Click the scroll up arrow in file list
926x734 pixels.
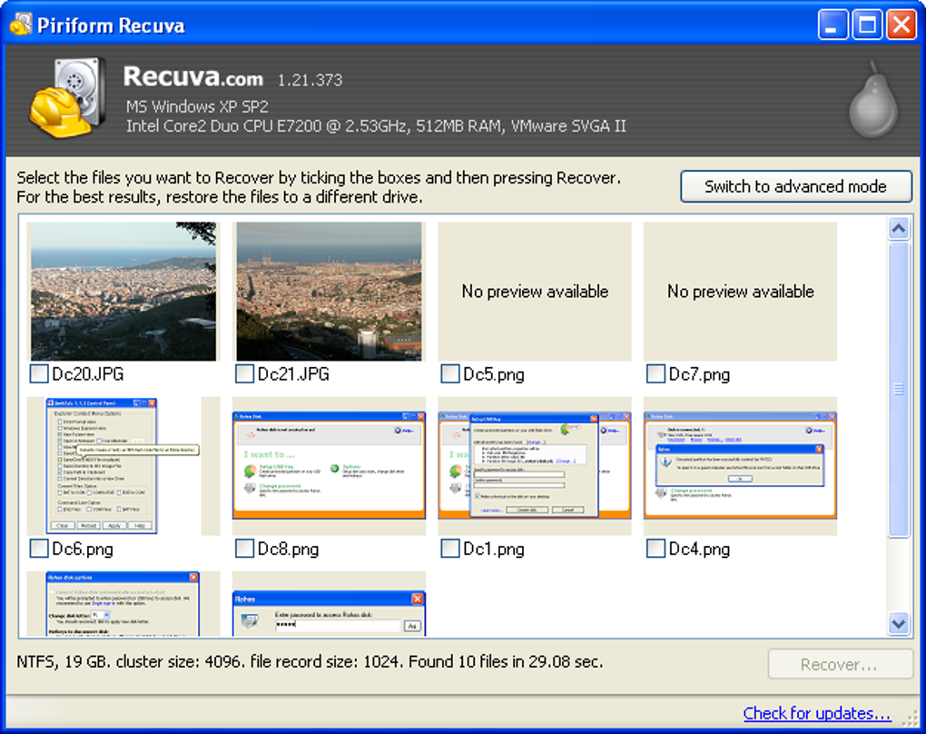tap(899, 229)
